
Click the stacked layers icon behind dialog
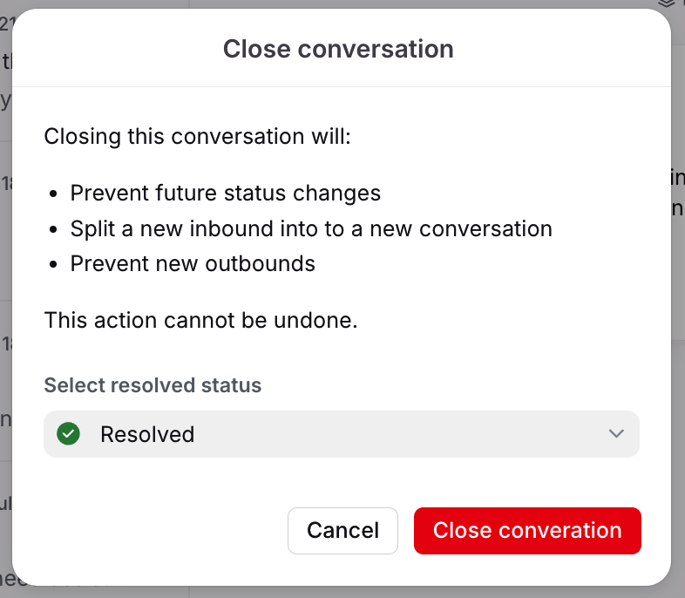coord(667,4)
